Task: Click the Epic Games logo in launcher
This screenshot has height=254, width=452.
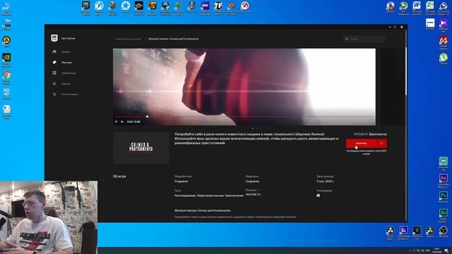Action: coord(54,38)
